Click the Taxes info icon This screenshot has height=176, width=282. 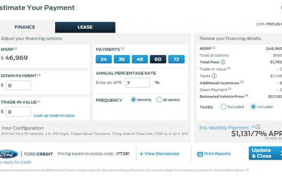214,76
